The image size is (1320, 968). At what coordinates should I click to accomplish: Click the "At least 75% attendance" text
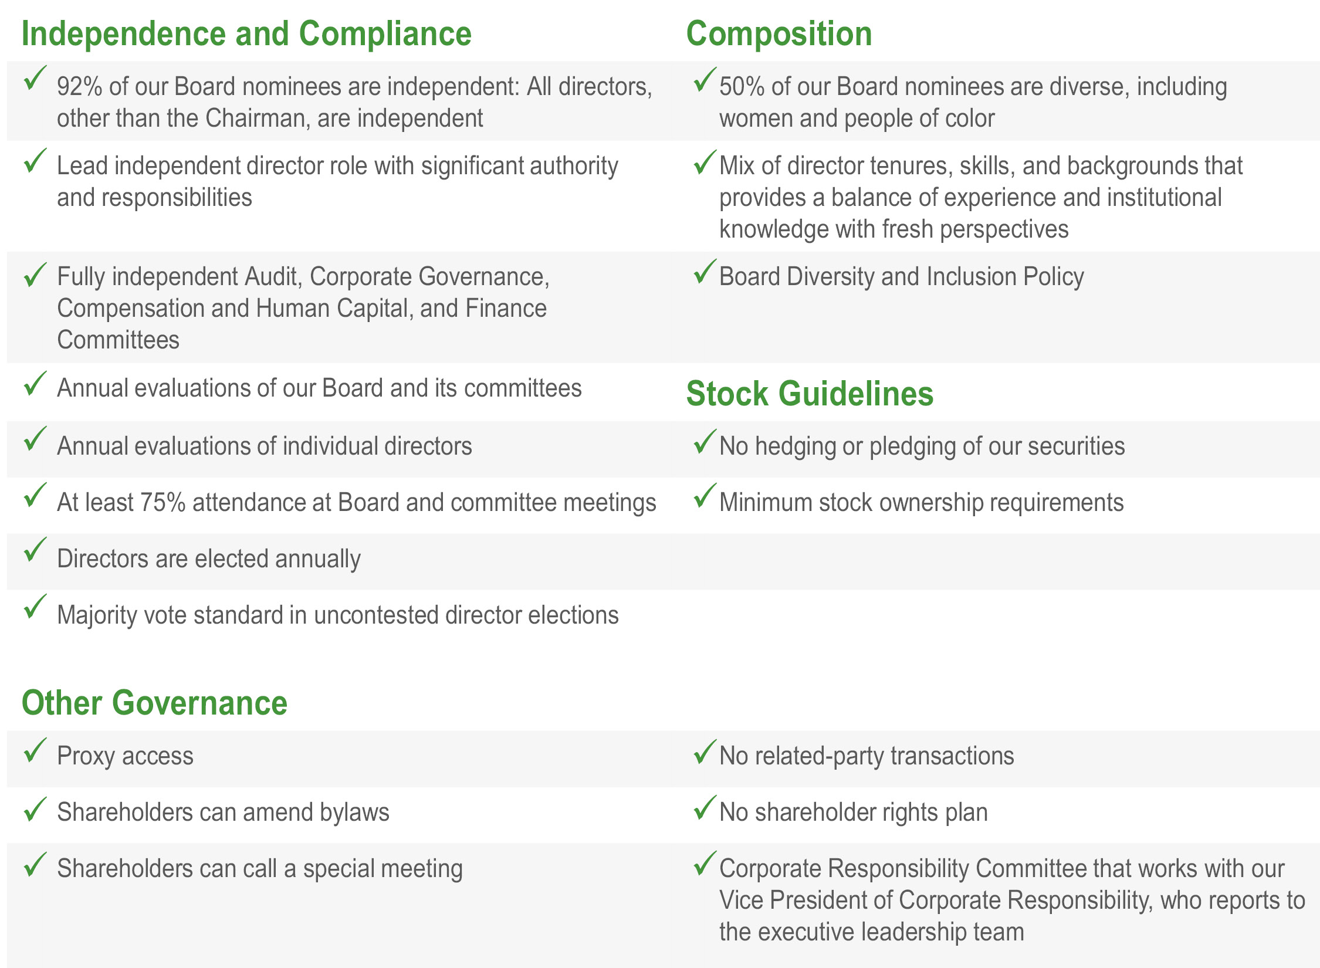pos(356,503)
